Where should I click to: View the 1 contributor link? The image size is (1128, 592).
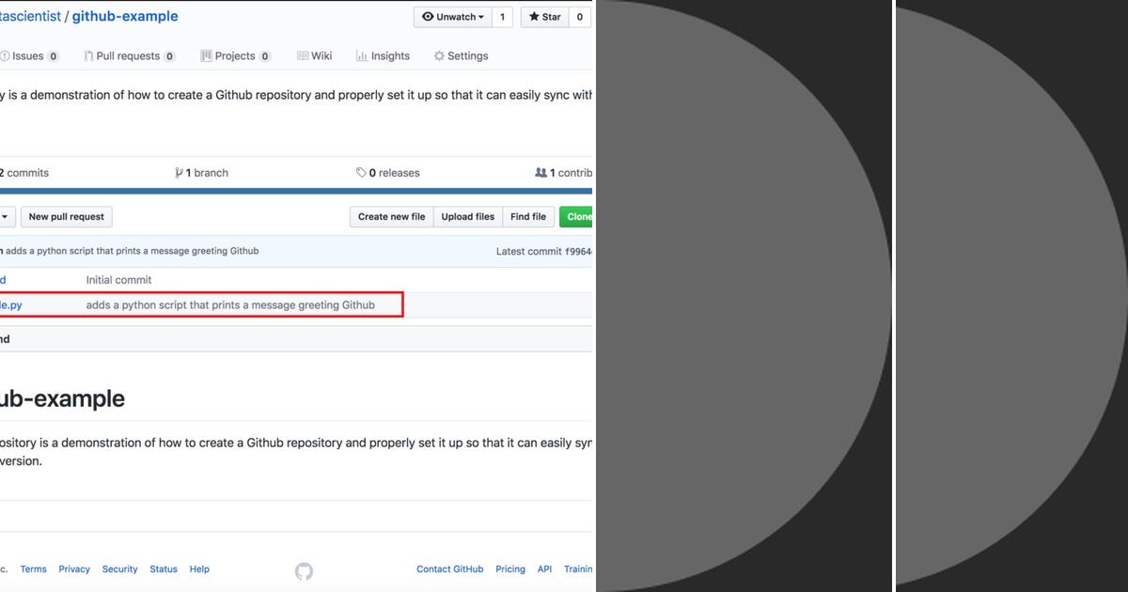[563, 173]
